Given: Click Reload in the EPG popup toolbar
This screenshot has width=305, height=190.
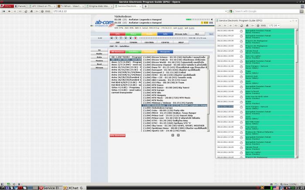Looking at the screenshot, I should (241, 26).
